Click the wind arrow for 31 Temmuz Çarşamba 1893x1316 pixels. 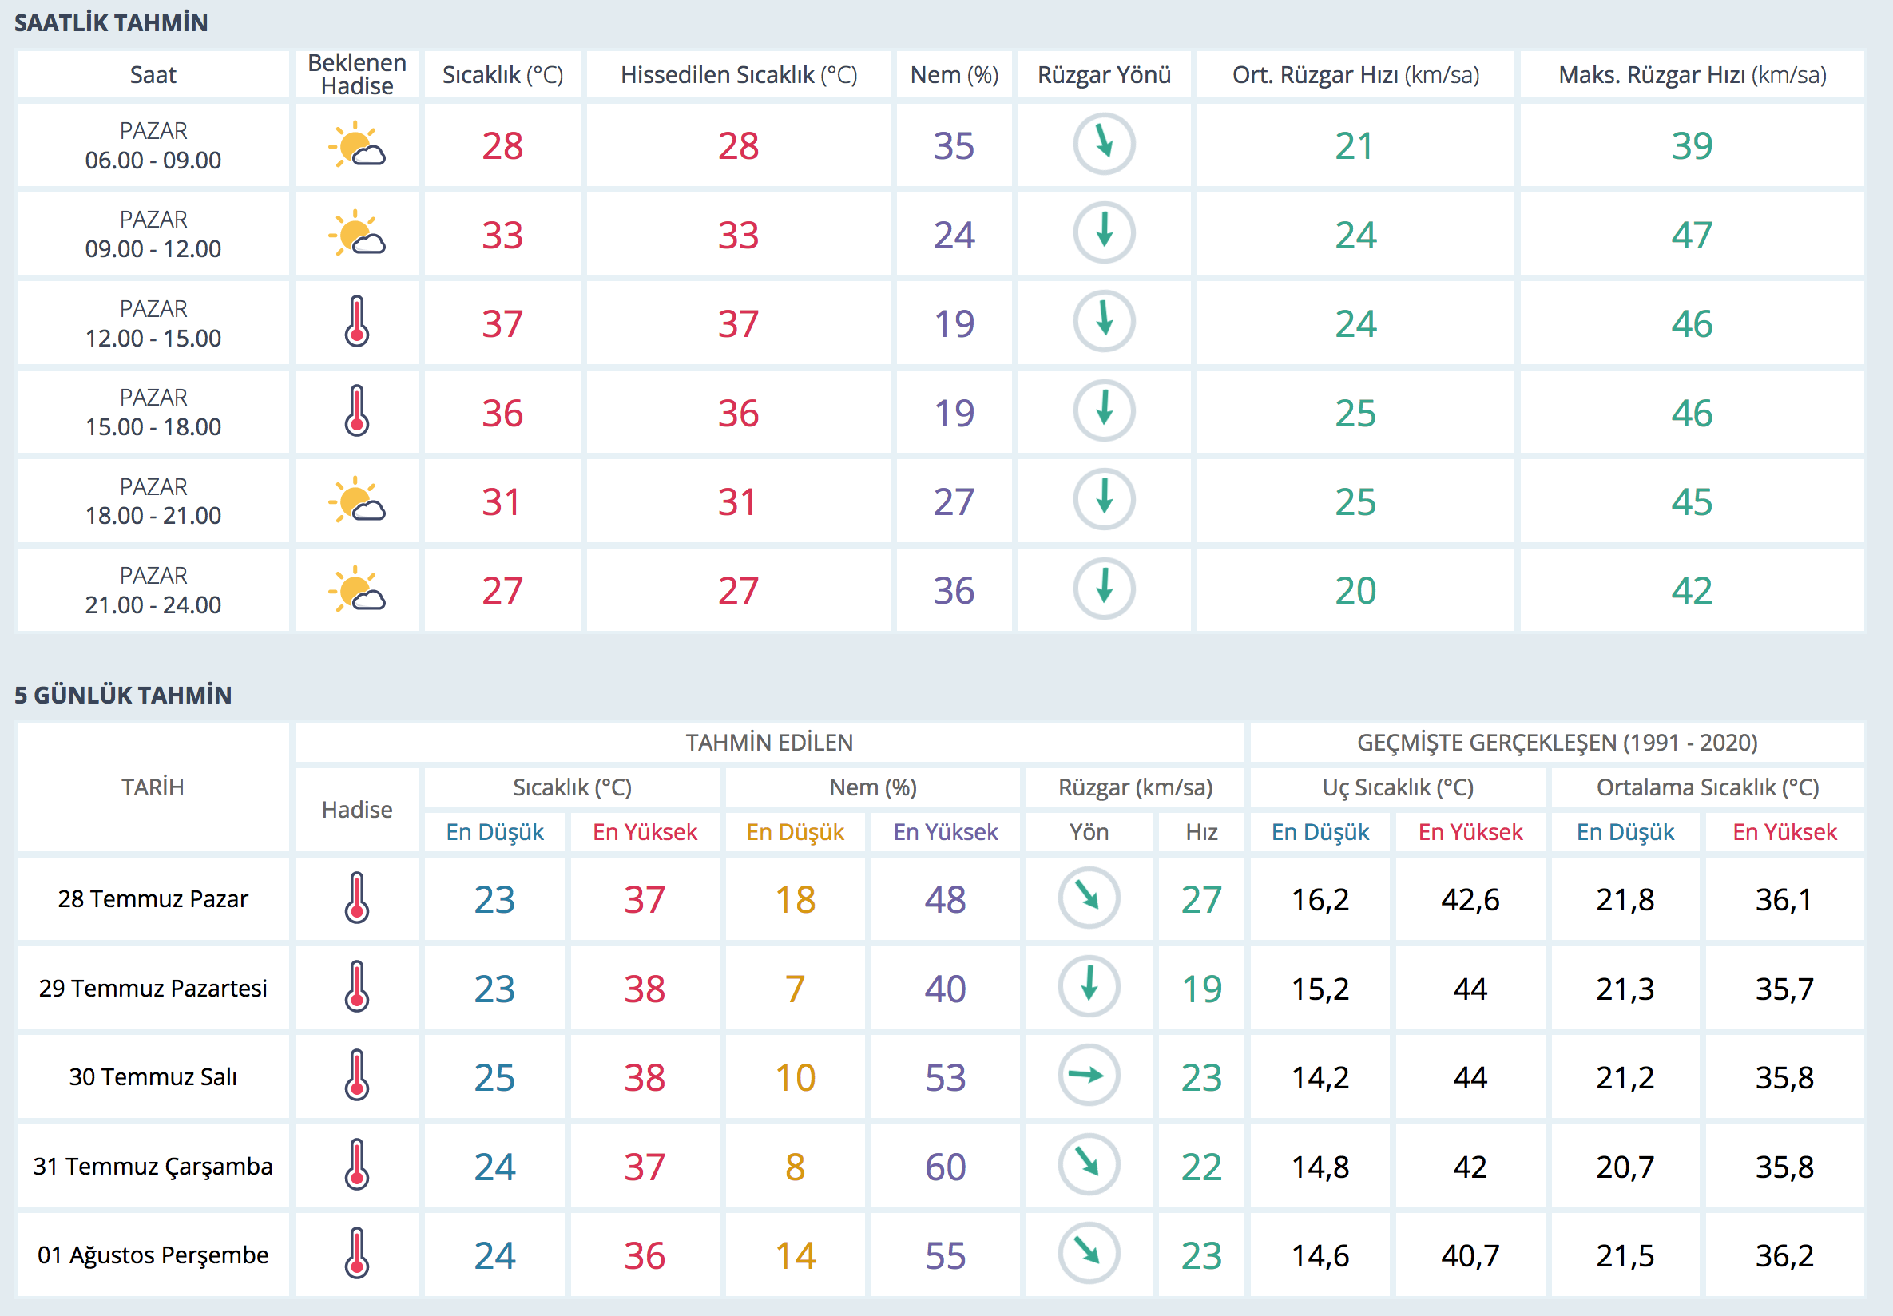pyautogui.click(x=1089, y=1164)
